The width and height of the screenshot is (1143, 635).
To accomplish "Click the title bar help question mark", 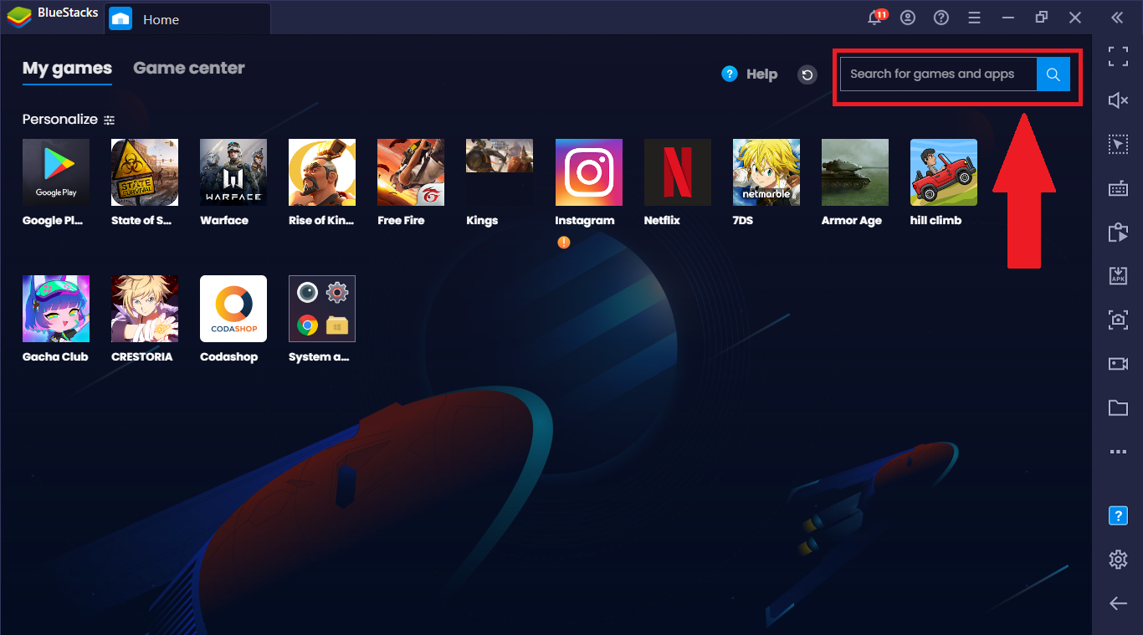I will click(x=941, y=18).
